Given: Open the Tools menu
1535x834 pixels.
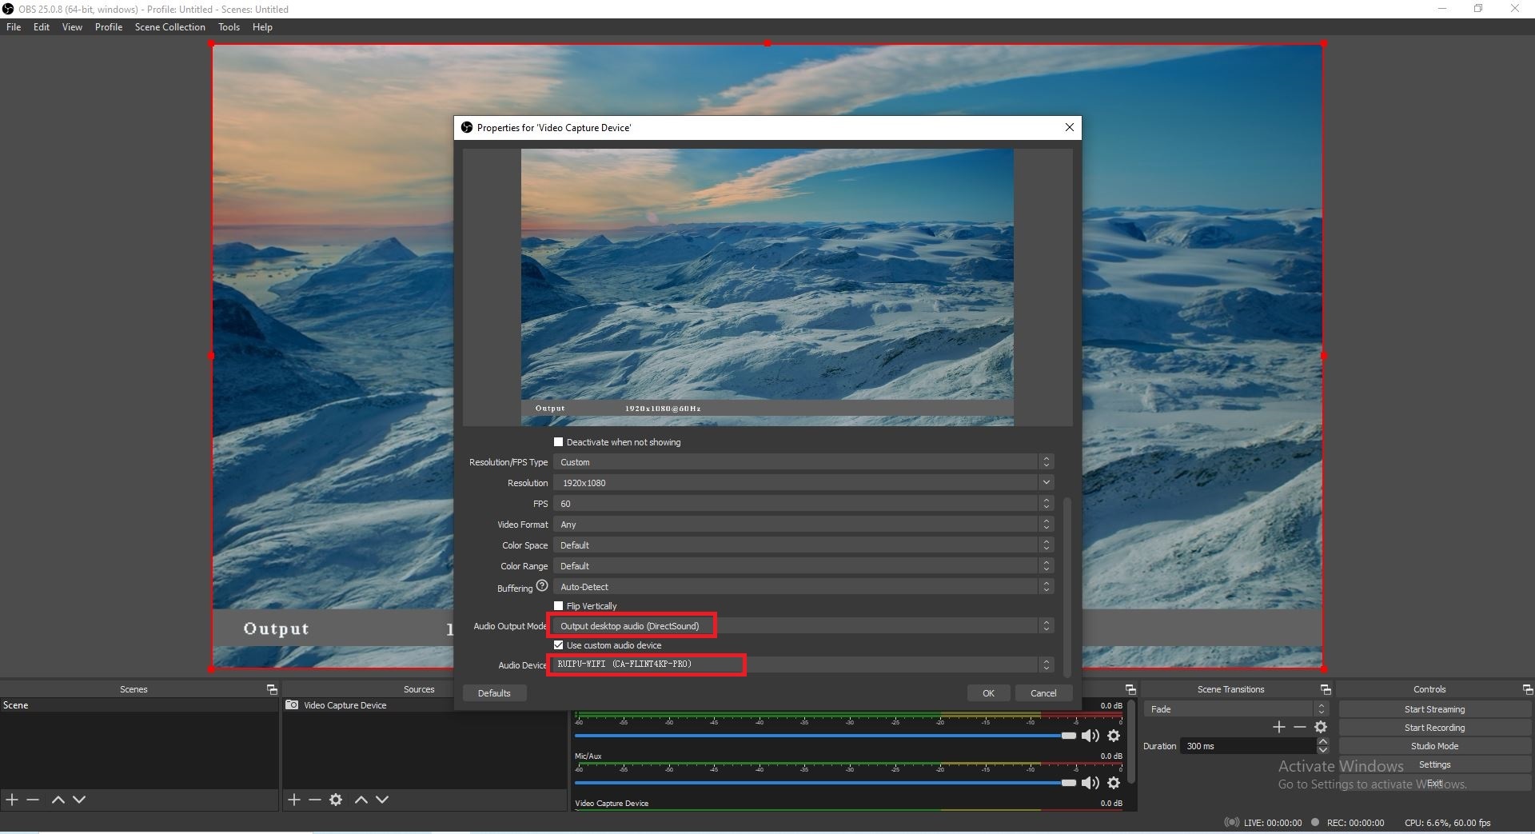Looking at the screenshot, I should (x=229, y=27).
